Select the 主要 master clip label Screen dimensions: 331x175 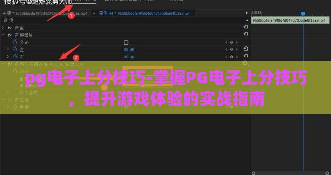click(45, 13)
